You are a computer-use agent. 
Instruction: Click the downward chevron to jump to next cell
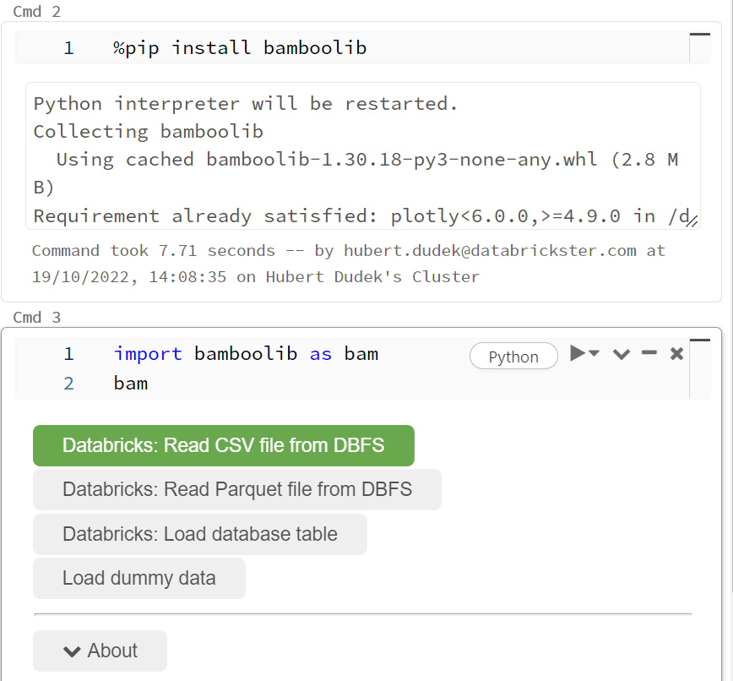pyautogui.click(x=621, y=355)
